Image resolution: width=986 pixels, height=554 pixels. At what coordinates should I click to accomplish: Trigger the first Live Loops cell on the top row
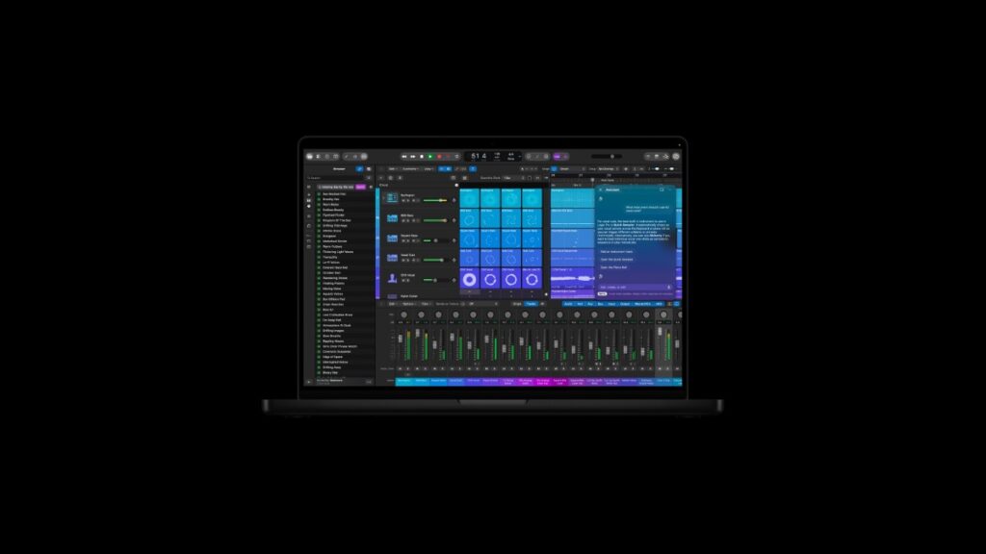pyautogui.click(x=470, y=198)
